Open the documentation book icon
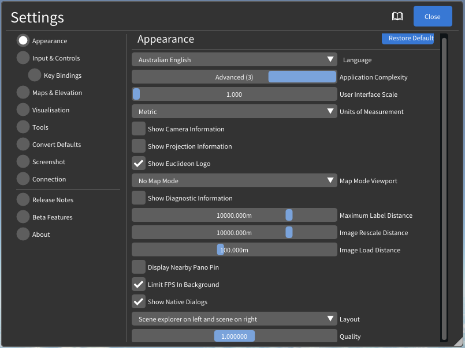 (x=397, y=17)
